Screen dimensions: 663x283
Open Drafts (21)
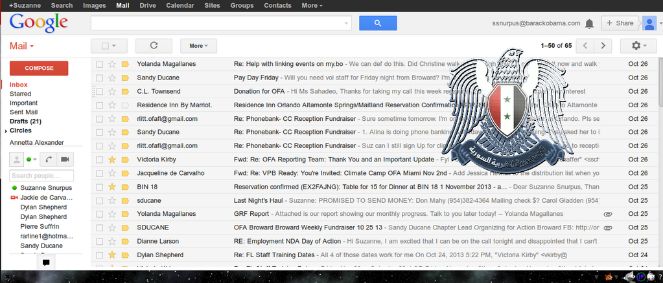pyautogui.click(x=25, y=121)
